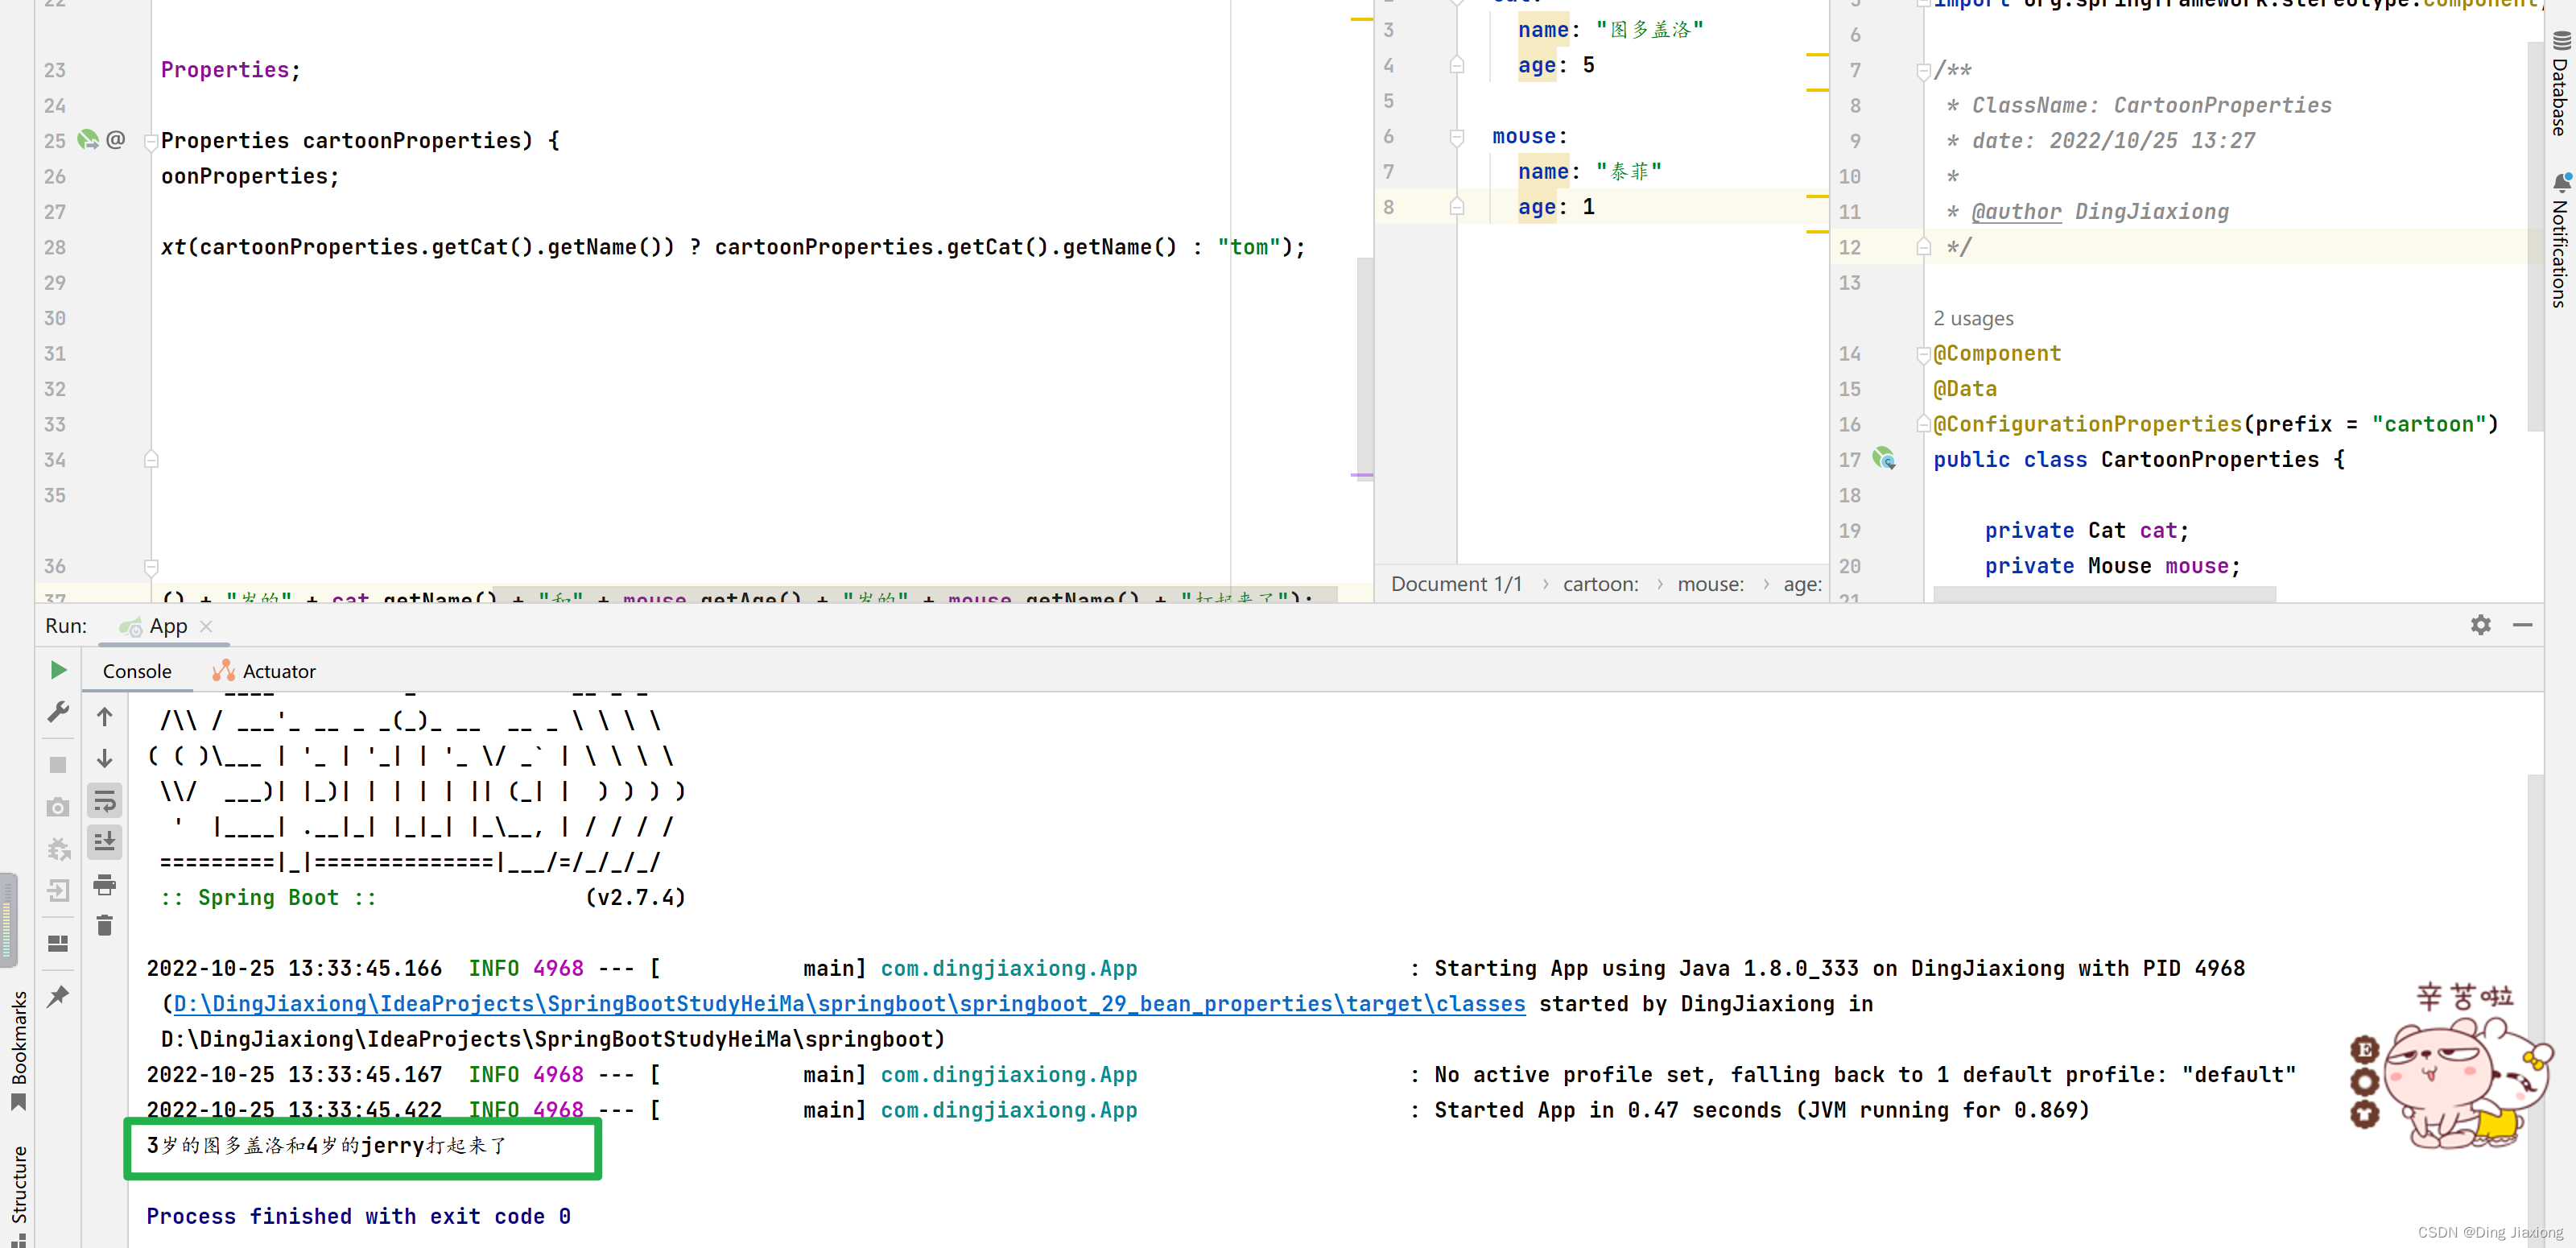Click the Print console output icon

pos(104,884)
